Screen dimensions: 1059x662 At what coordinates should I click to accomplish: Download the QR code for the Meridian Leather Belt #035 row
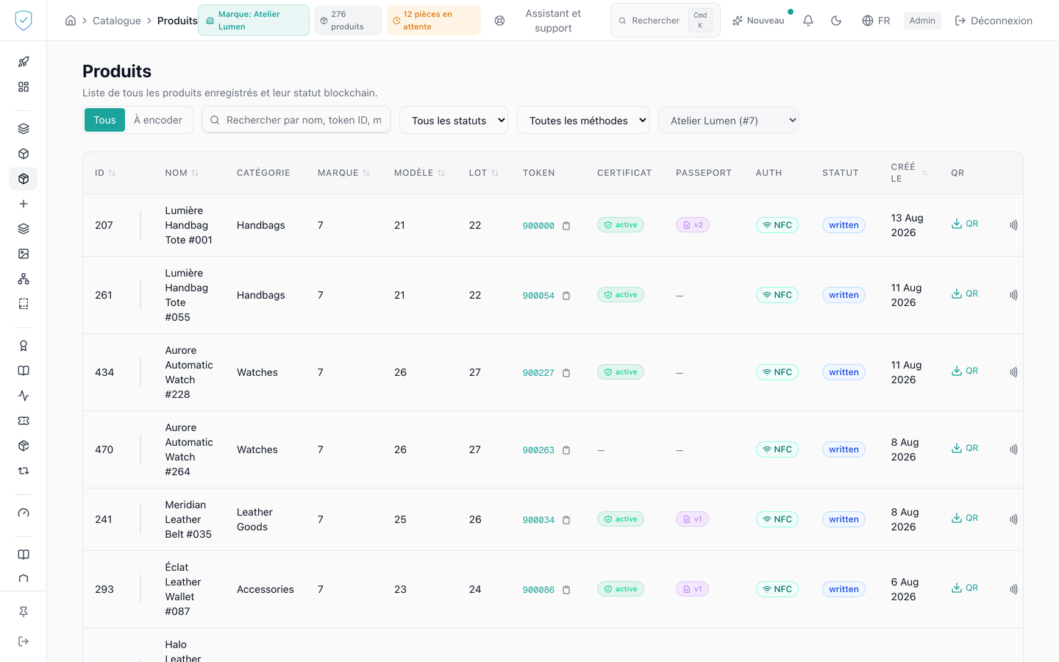coord(965,518)
